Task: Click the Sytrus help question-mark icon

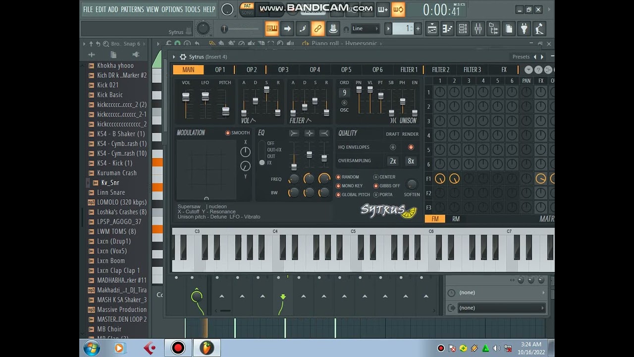Action: click(538, 70)
